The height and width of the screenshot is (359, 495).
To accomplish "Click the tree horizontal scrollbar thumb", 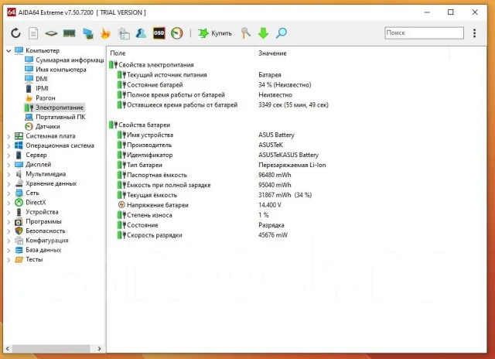I will tap(51, 349).
